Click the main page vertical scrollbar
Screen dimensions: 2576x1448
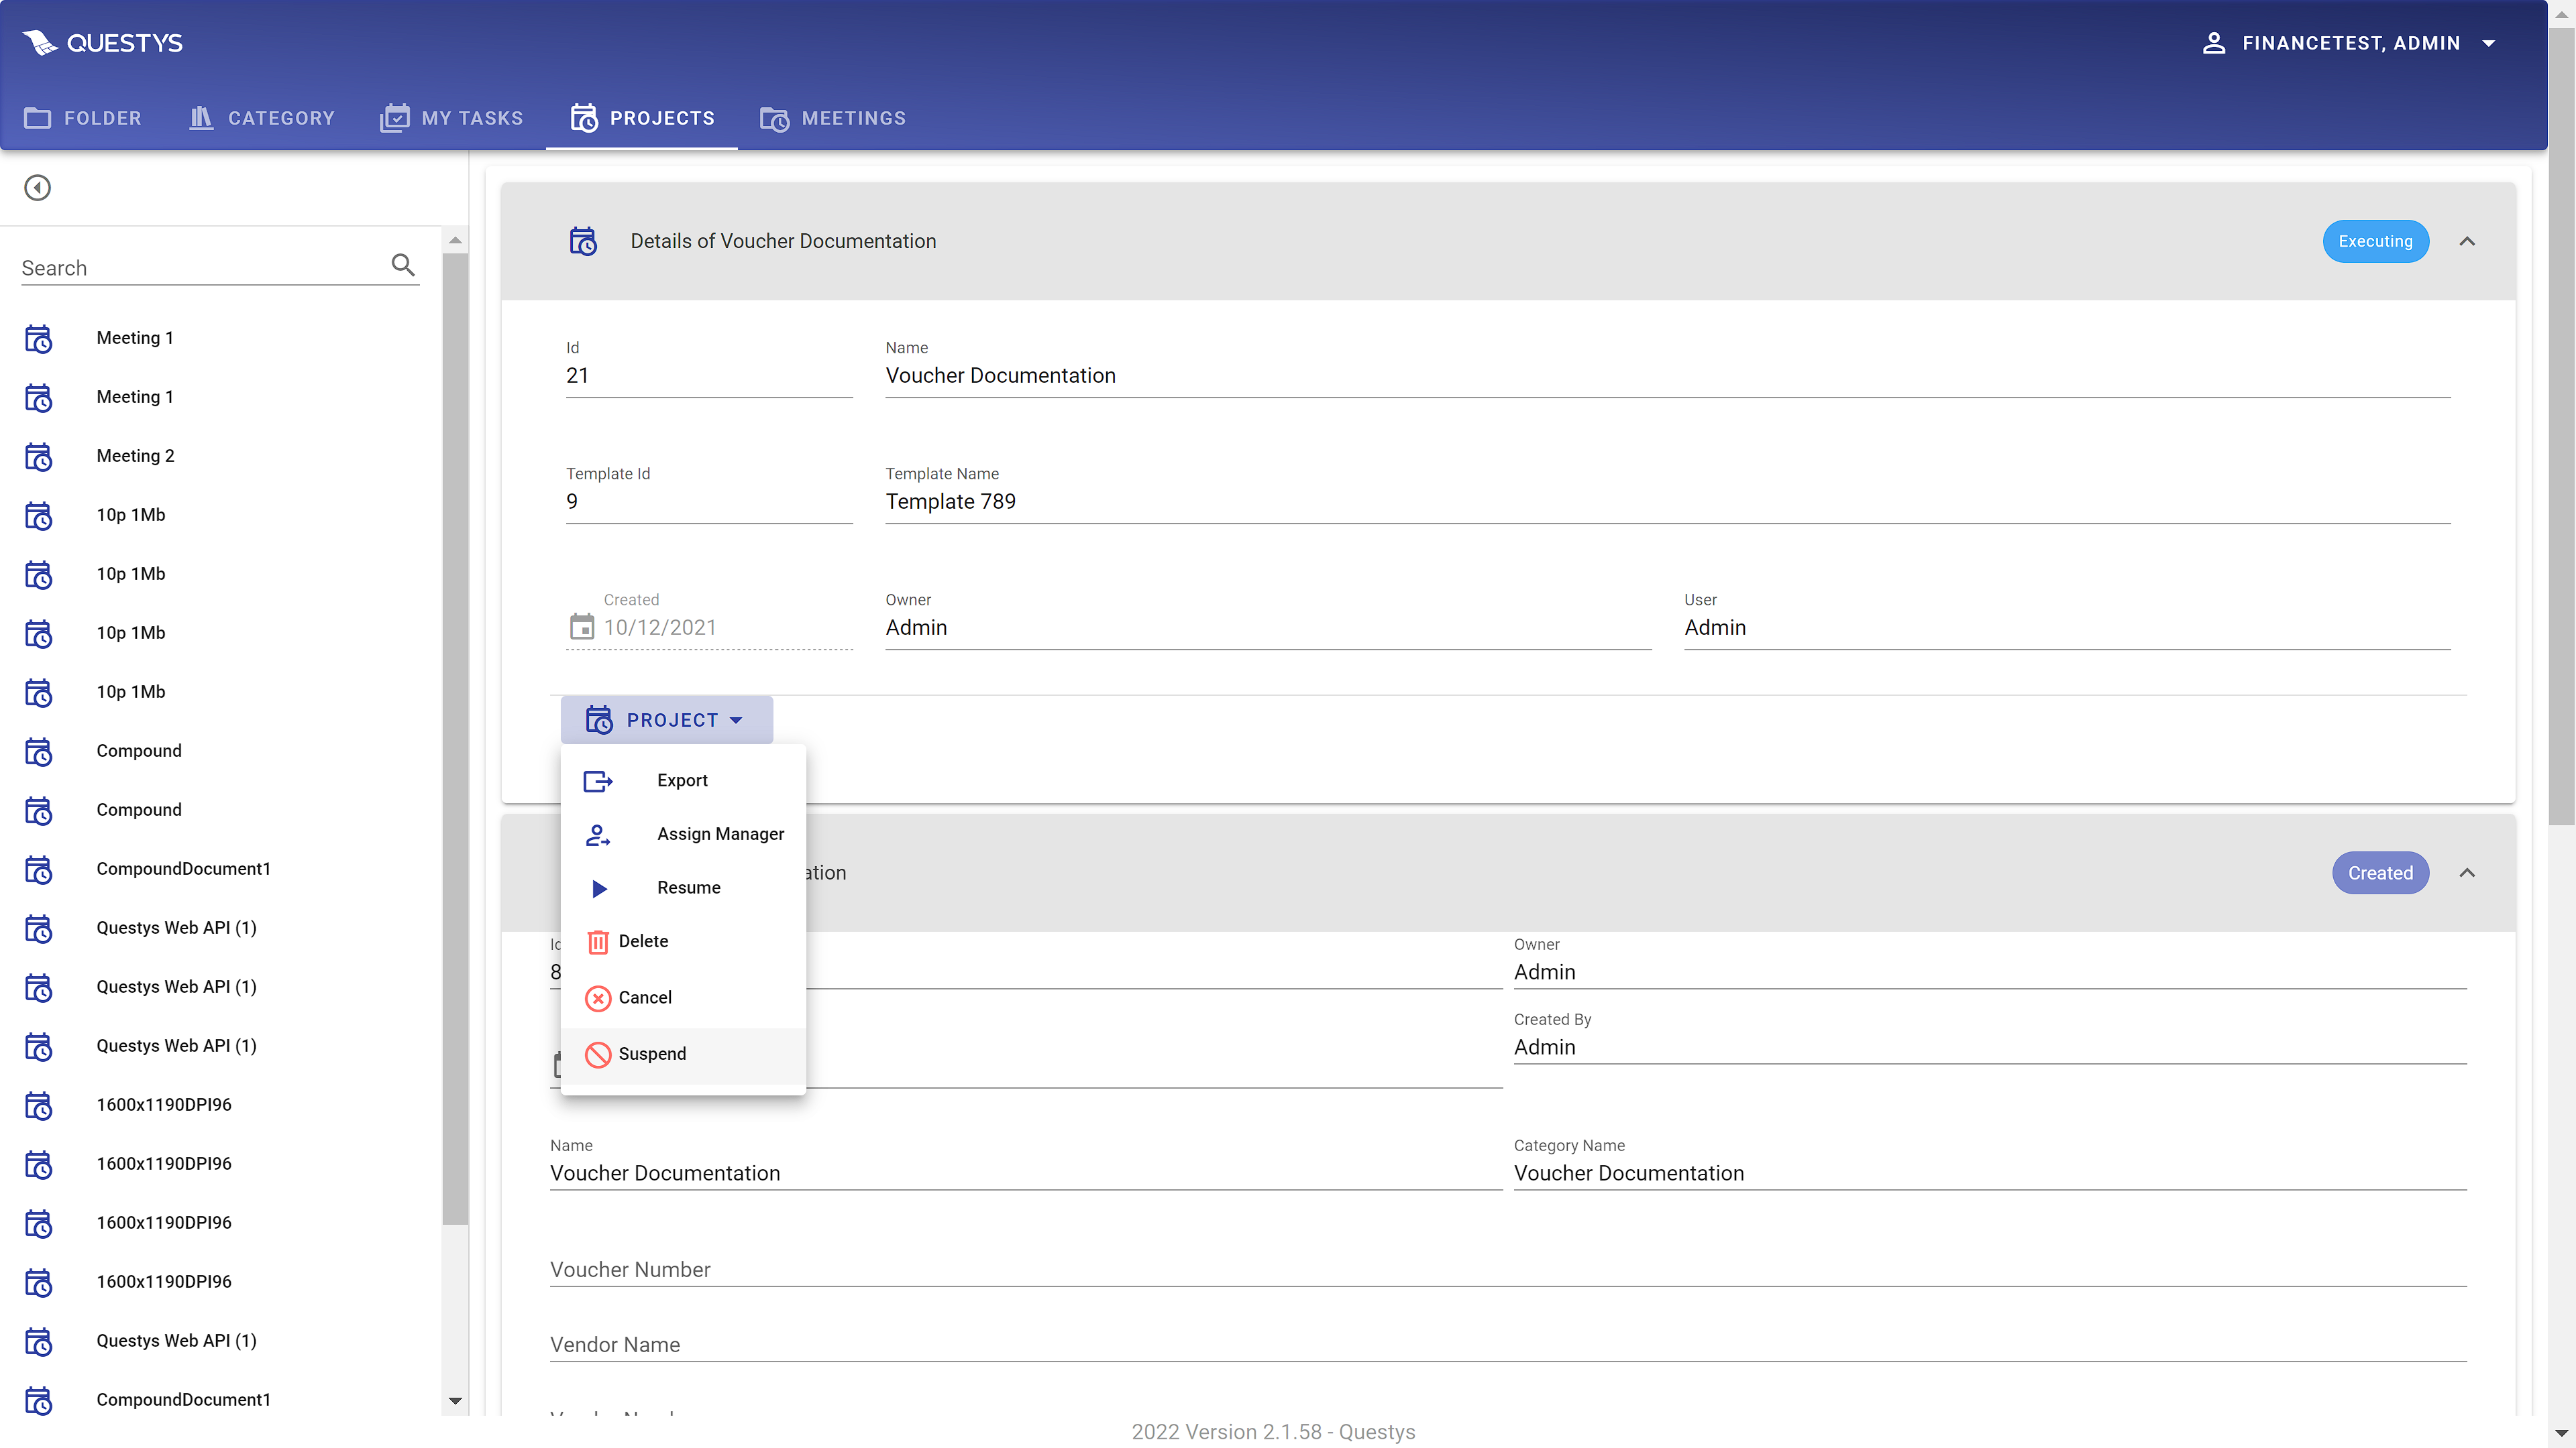(2561, 426)
